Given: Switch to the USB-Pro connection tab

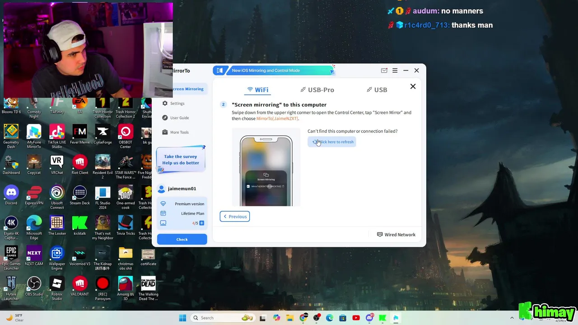Looking at the screenshot, I should pyautogui.click(x=317, y=90).
